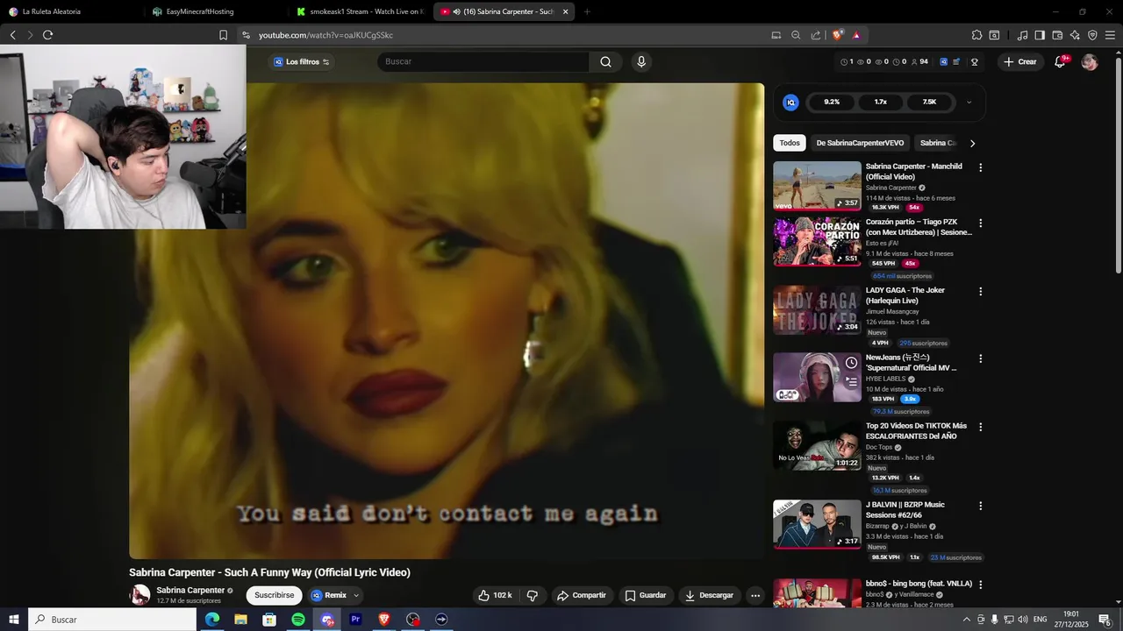This screenshot has height=631, width=1123.
Task: Click the Descargar button
Action: click(x=709, y=595)
